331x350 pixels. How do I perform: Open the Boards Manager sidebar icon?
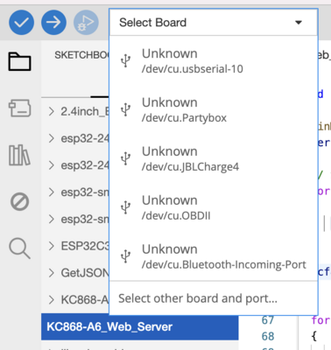(19, 108)
